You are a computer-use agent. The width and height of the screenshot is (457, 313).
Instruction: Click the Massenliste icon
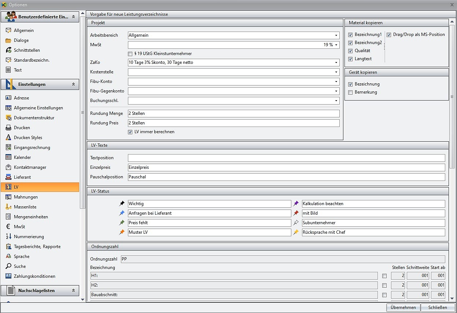click(8, 207)
